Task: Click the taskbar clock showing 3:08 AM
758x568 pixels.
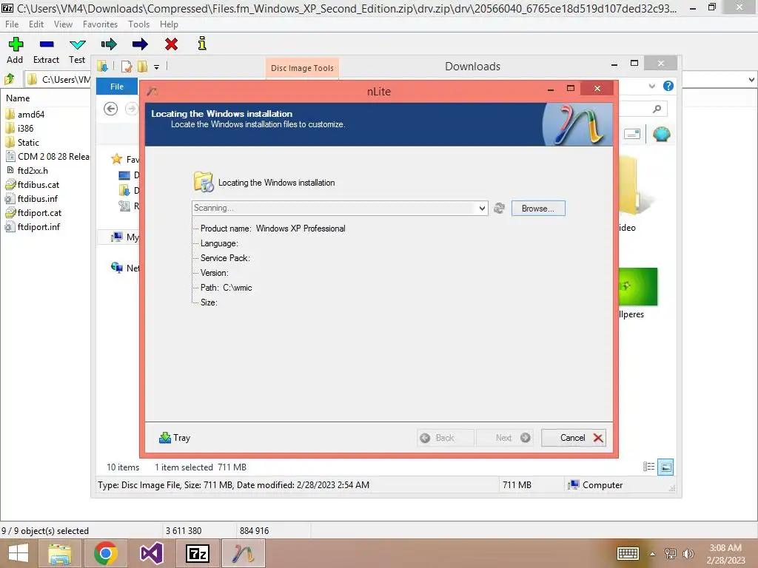Action: click(x=725, y=553)
